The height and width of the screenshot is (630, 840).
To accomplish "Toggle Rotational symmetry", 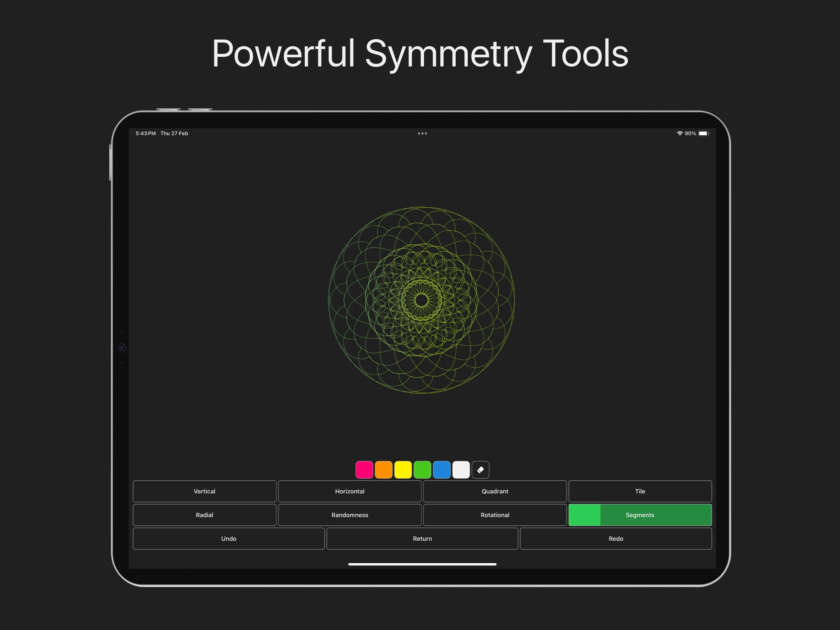I will click(x=495, y=515).
